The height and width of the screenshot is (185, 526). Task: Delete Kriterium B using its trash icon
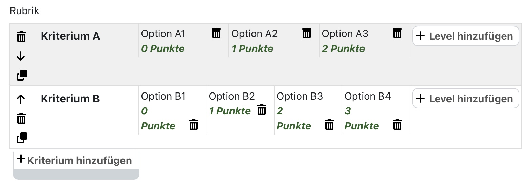pyautogui.click(x=21, y=118)
